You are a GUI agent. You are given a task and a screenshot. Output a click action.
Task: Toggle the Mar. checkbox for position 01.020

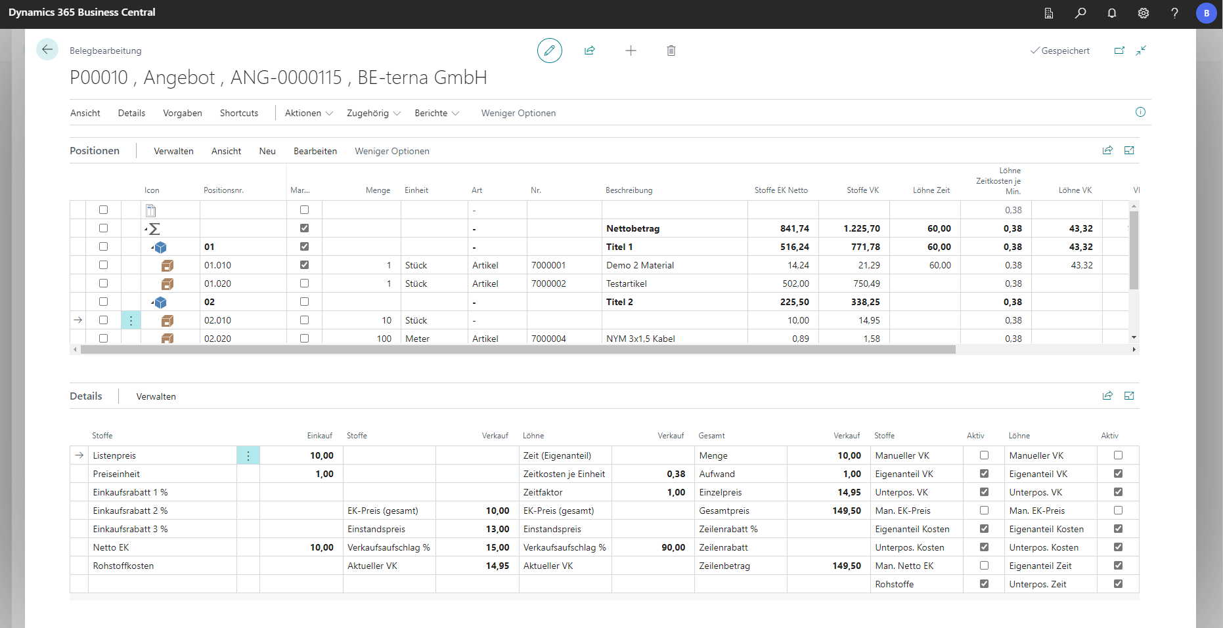click(304, 283)
